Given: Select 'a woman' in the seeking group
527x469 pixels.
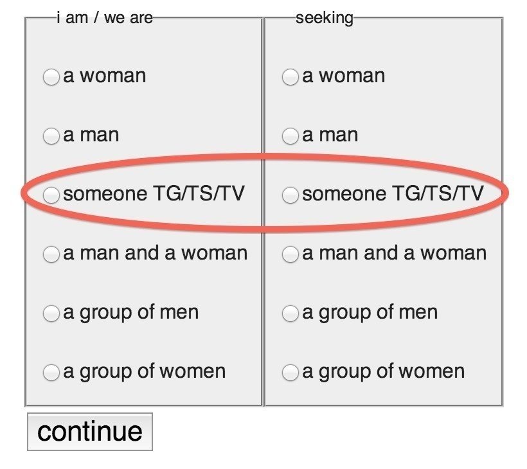Looking at the screenshot, I should [290, 78].
